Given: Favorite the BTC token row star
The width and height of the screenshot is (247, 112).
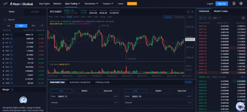Looking at the screenshot, I should tap(3, 35).
